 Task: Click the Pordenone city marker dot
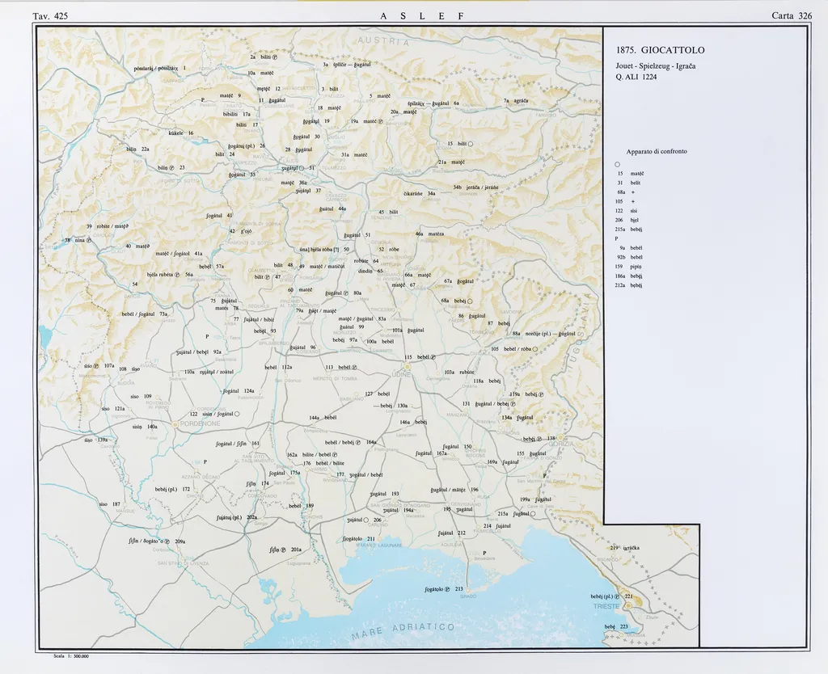coord(175,423)
